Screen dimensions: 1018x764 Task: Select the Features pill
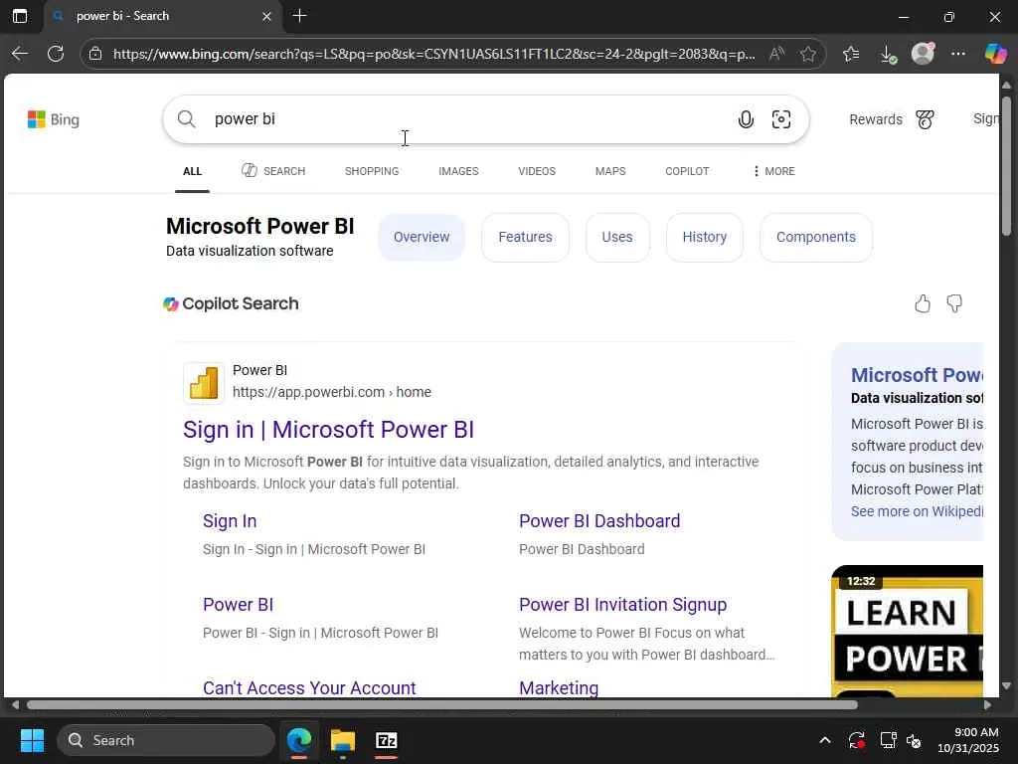[525, 237]
